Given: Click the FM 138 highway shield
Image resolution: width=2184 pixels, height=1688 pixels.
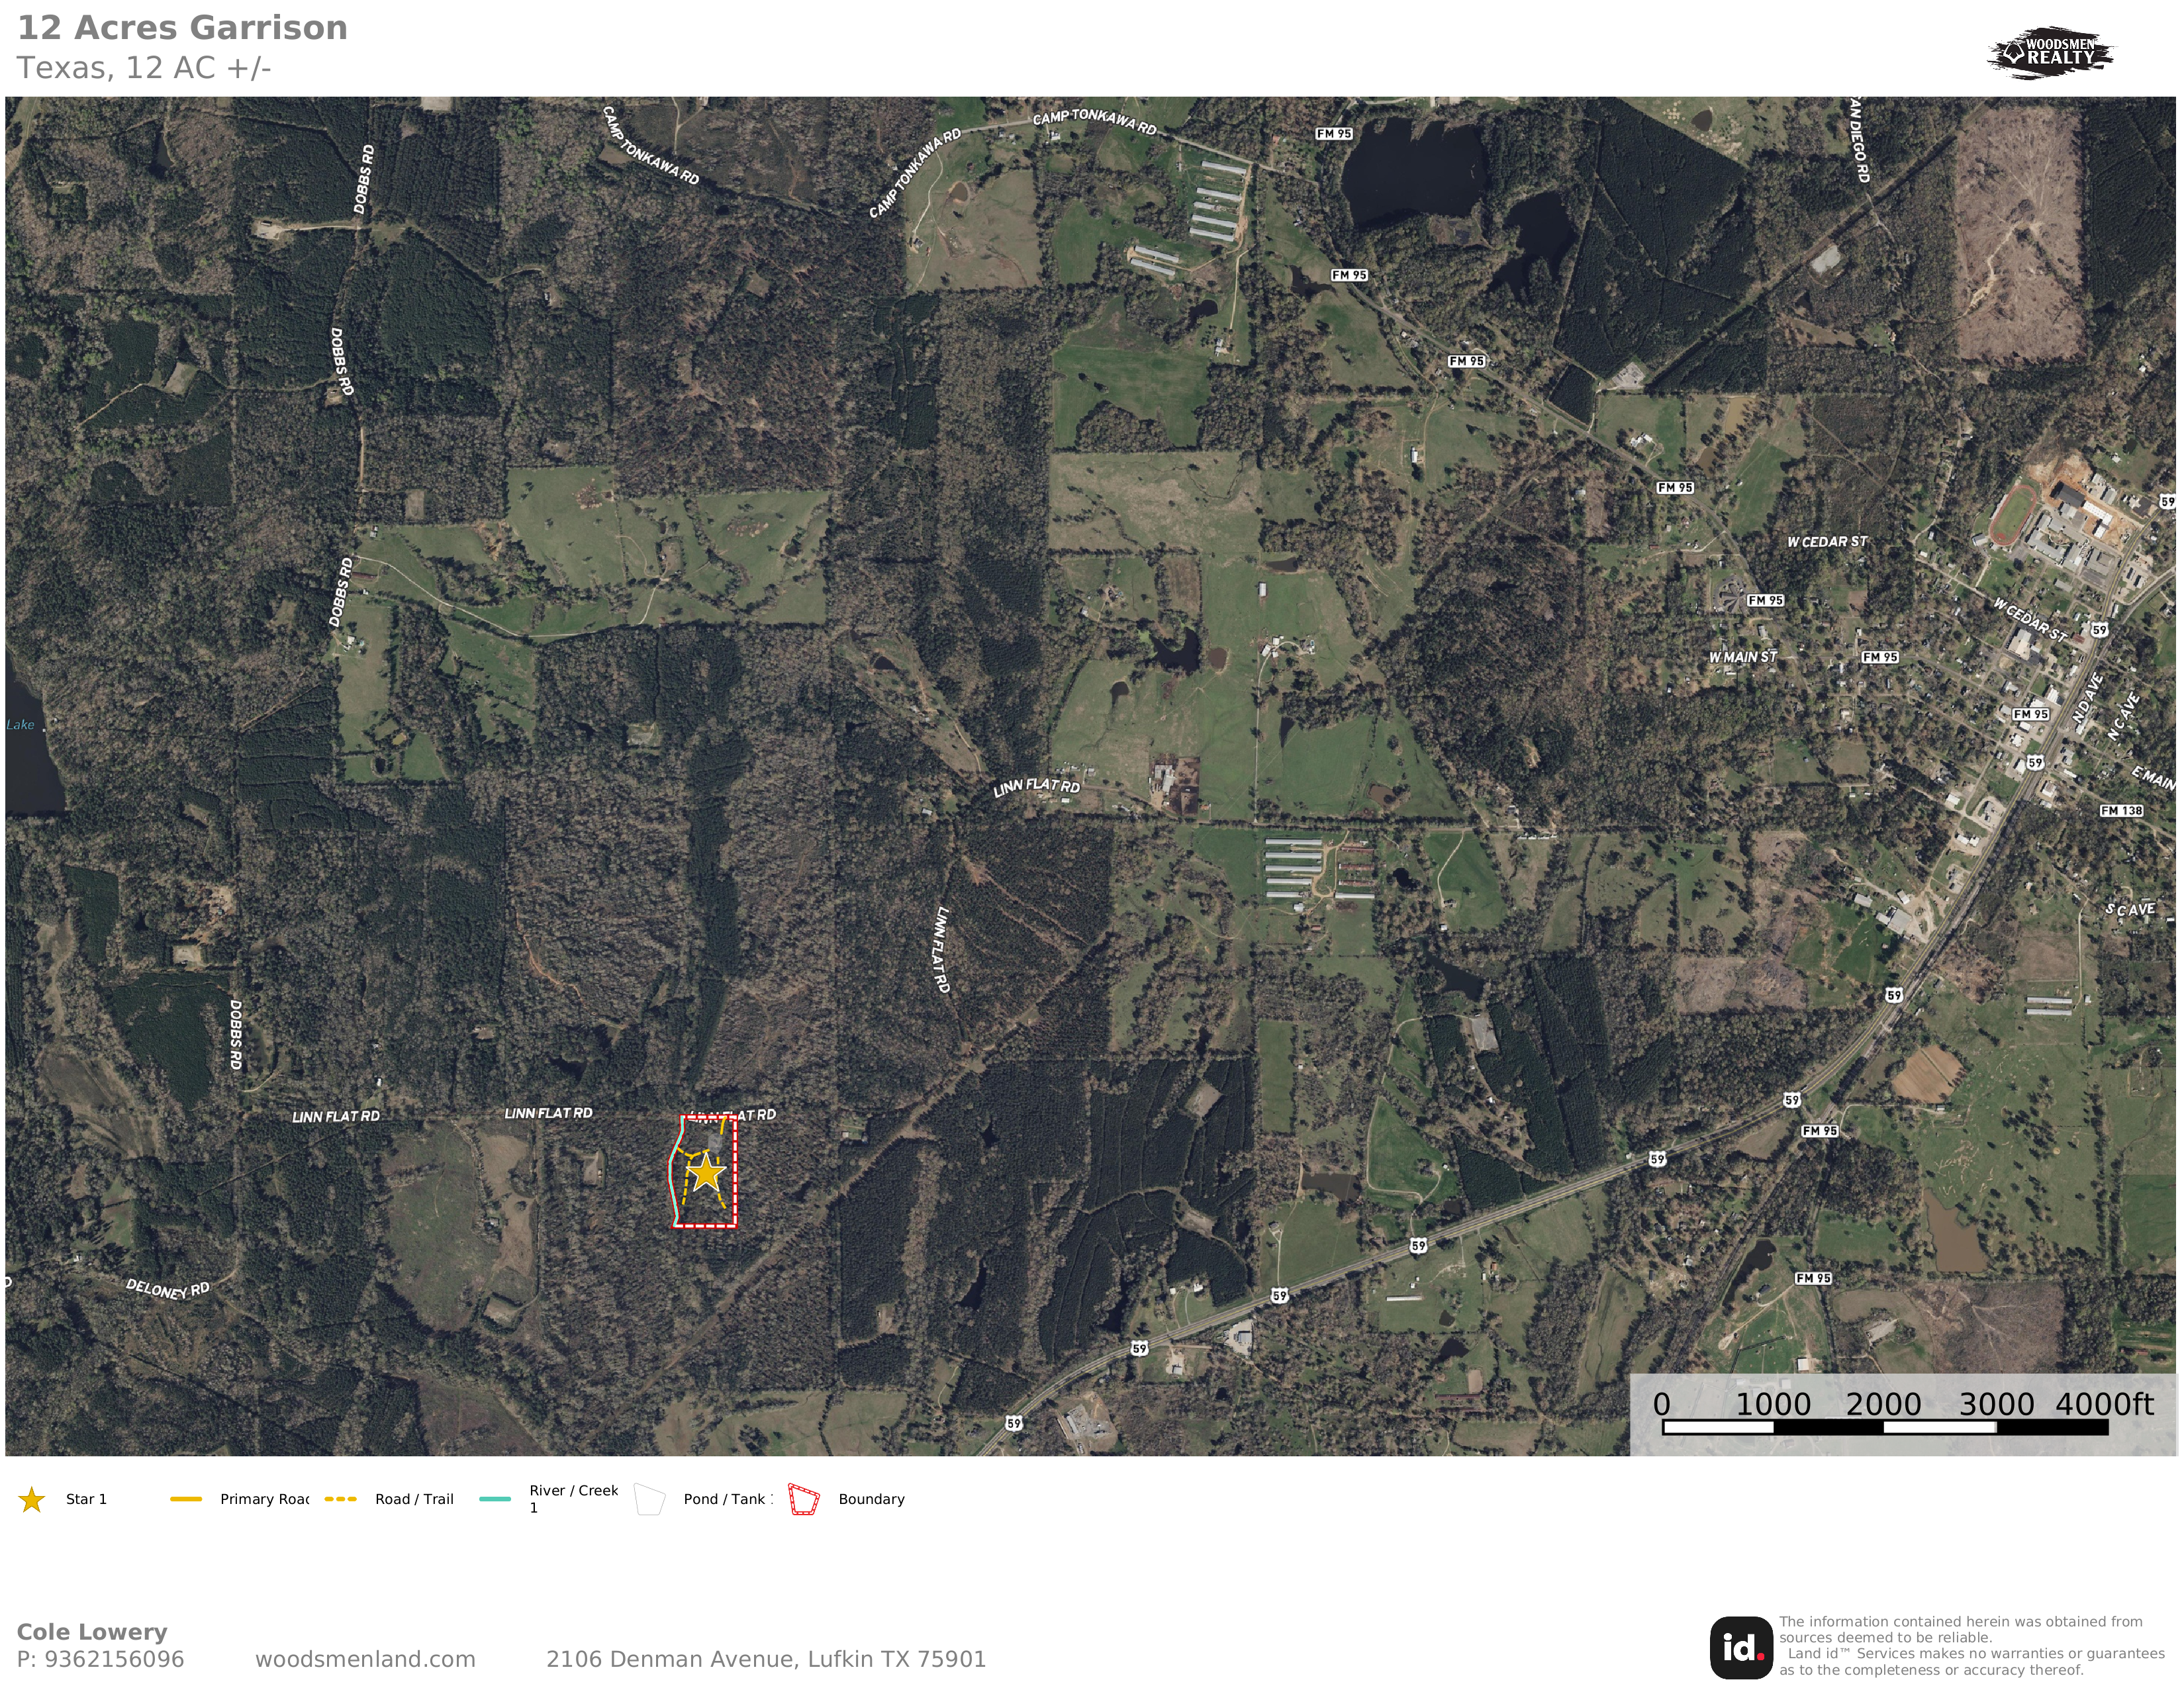Looking at the screenshot, I should pyautogui.click(x=2122, y=811).
